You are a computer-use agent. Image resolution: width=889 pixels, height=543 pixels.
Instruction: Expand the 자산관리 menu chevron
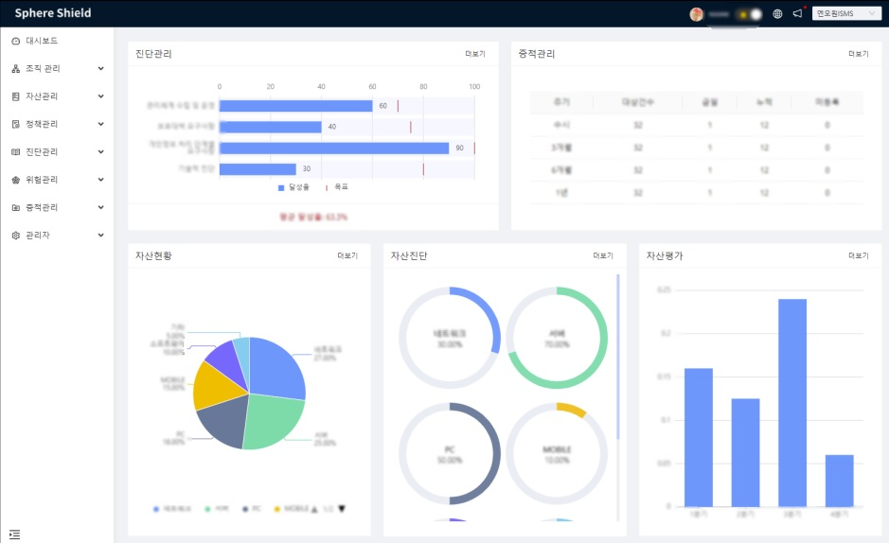pyautogui.click(x=100, y=96)
